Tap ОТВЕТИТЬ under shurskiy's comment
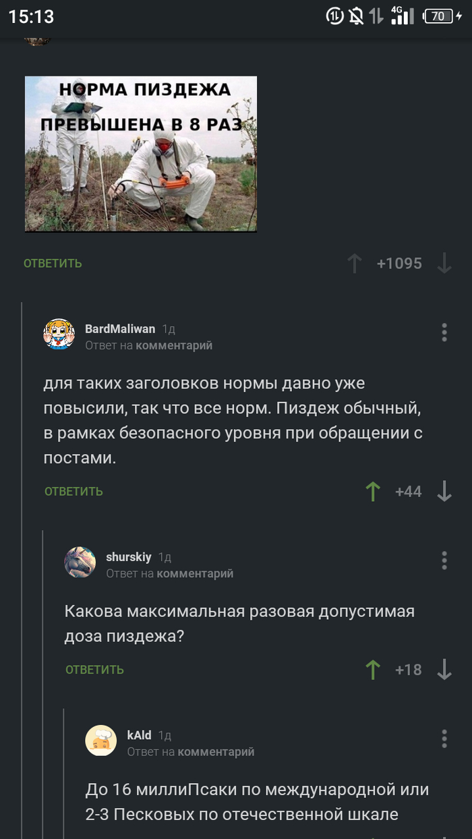Screen dimensions: 472x839 point(94,670)
